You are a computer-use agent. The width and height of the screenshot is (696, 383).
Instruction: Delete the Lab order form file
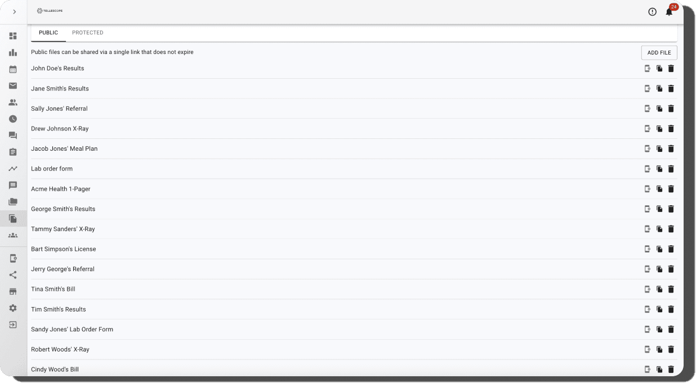671,169
